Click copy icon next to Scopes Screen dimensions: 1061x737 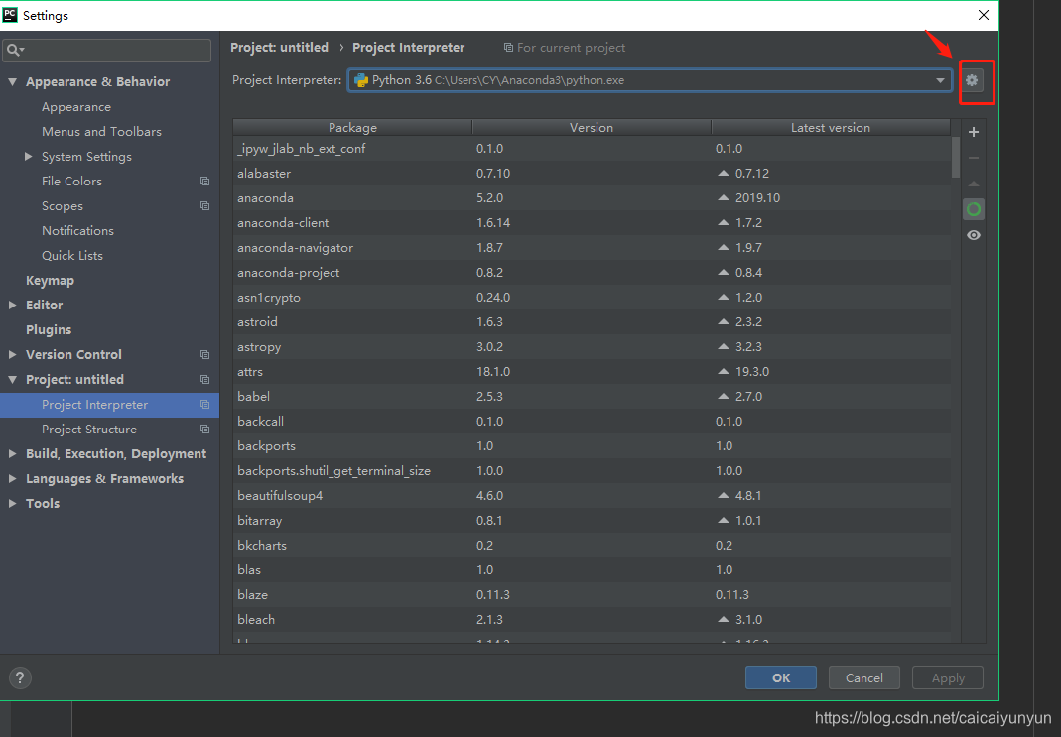205,206
